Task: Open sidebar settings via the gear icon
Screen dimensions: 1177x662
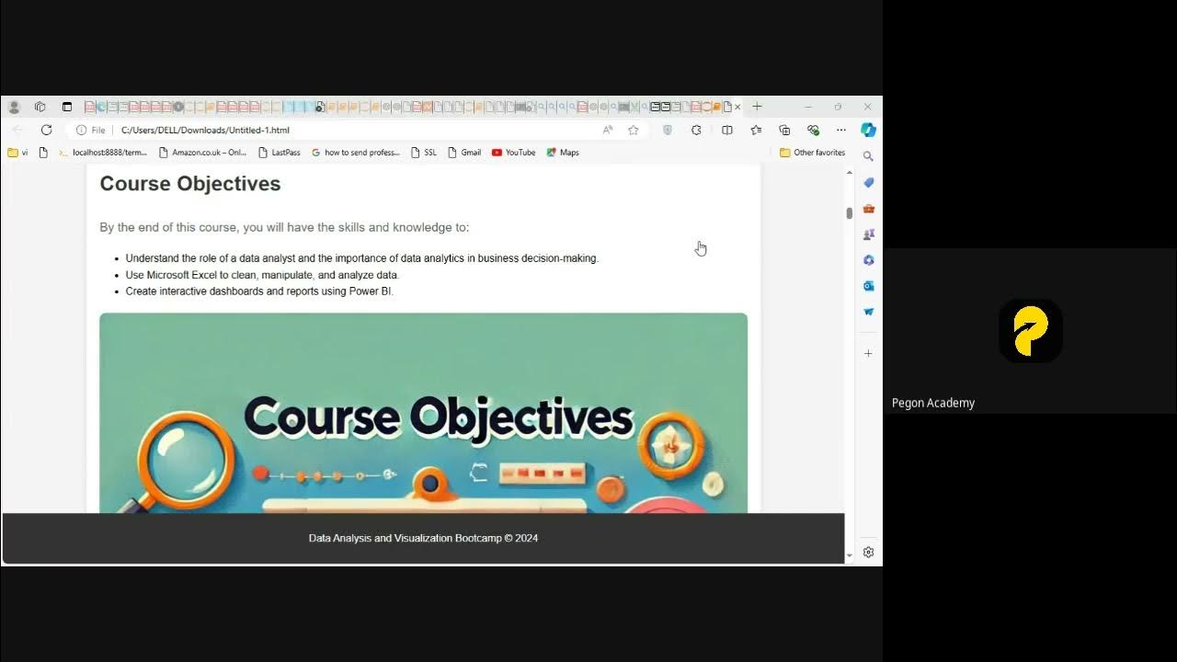Action: click(x=868, y=553)
